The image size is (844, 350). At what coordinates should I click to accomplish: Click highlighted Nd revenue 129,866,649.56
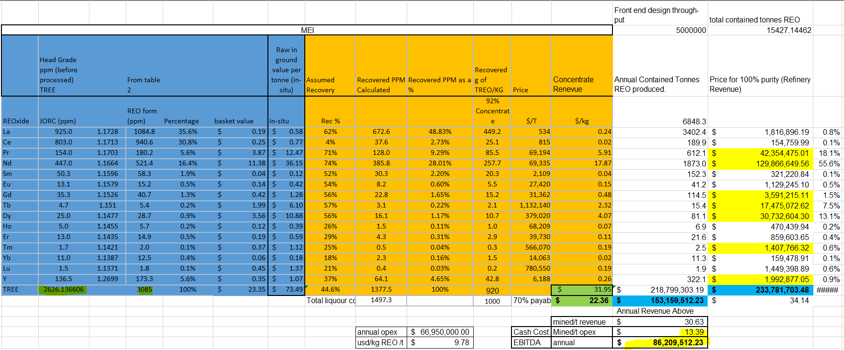coord(760,164)
